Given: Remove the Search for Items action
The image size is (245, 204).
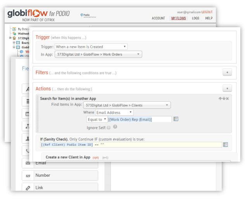Looking at the screenshot, I should click(227, 99).
